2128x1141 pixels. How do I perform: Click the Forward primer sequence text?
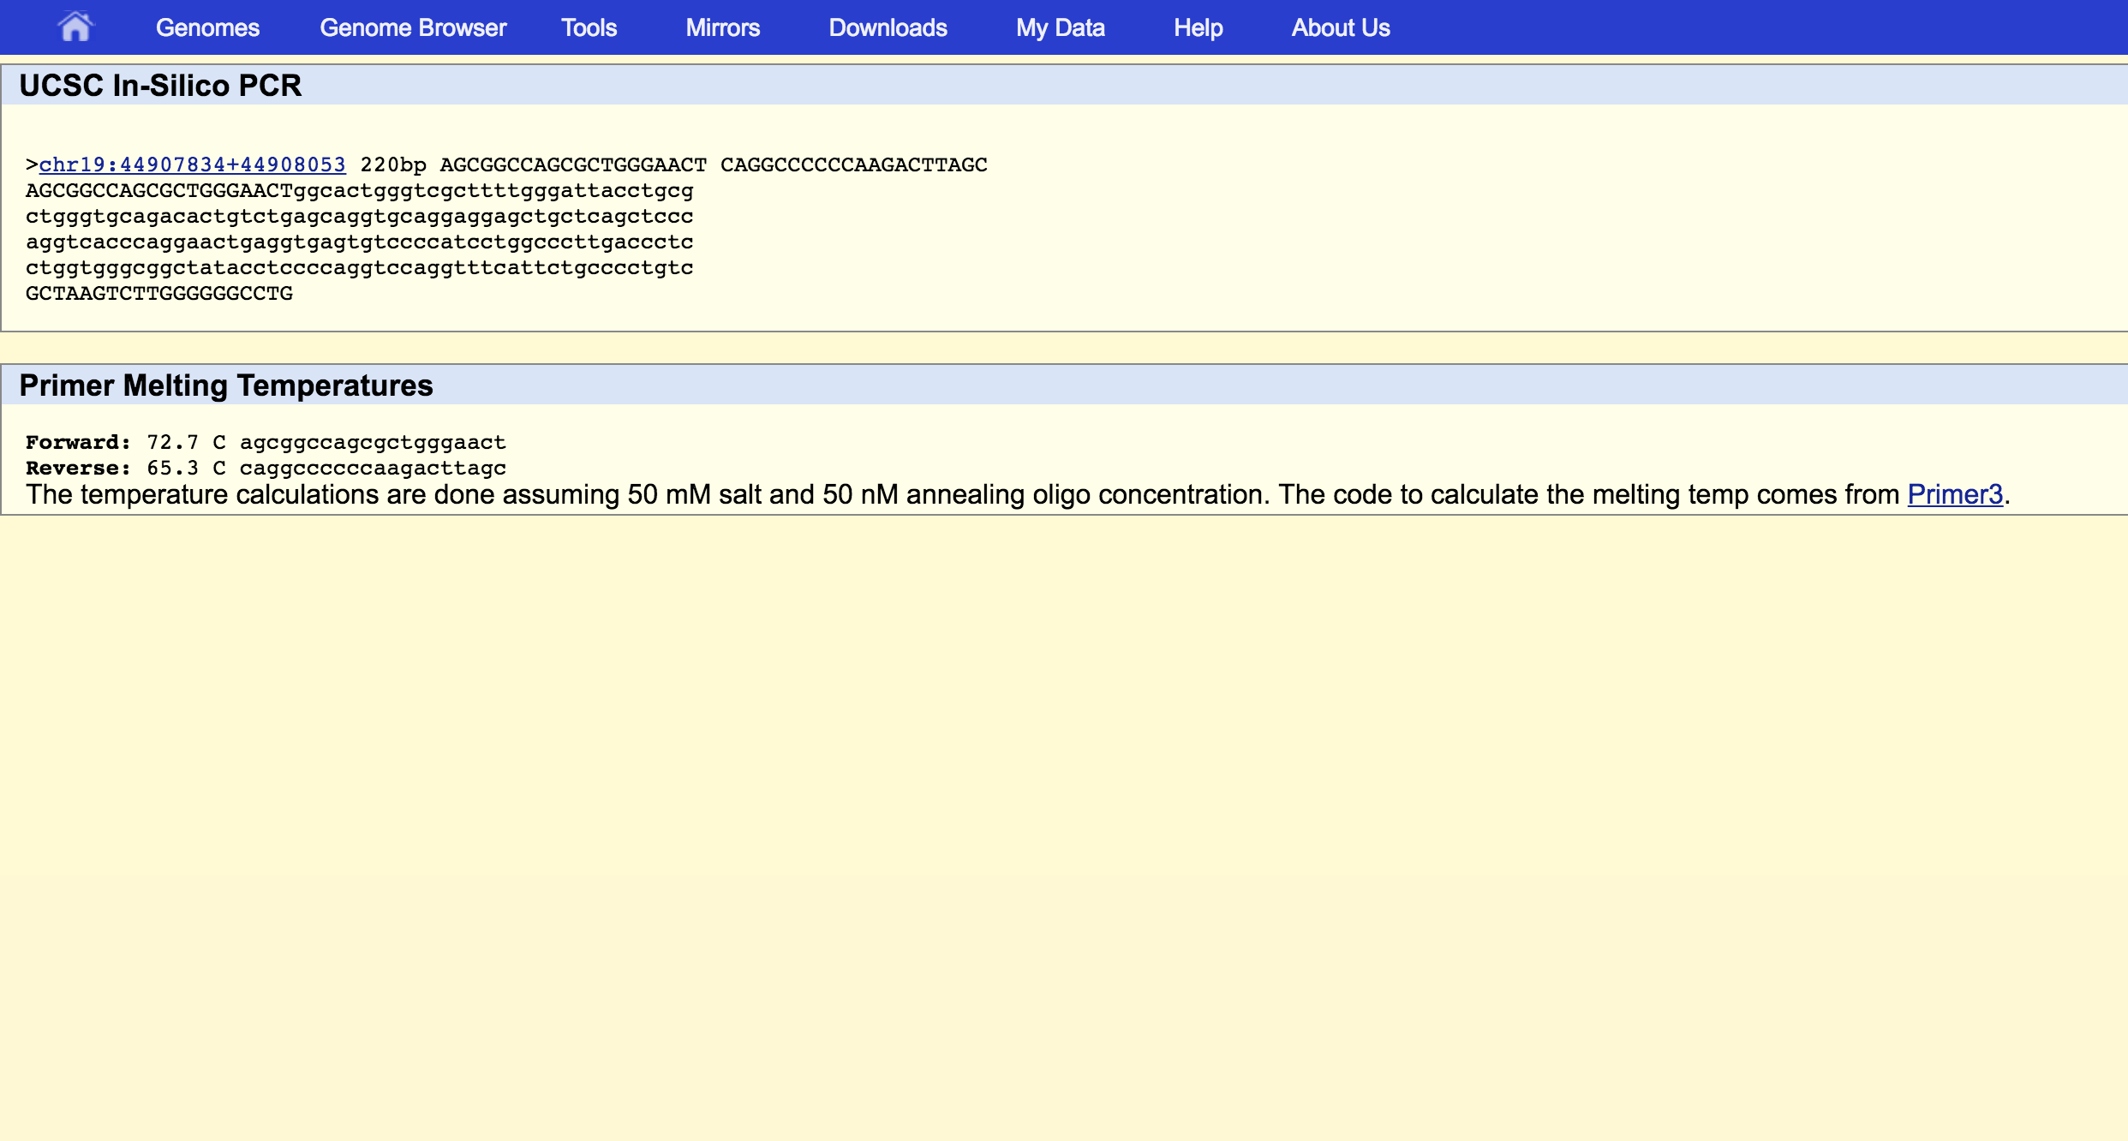click(x=373, y=442)
